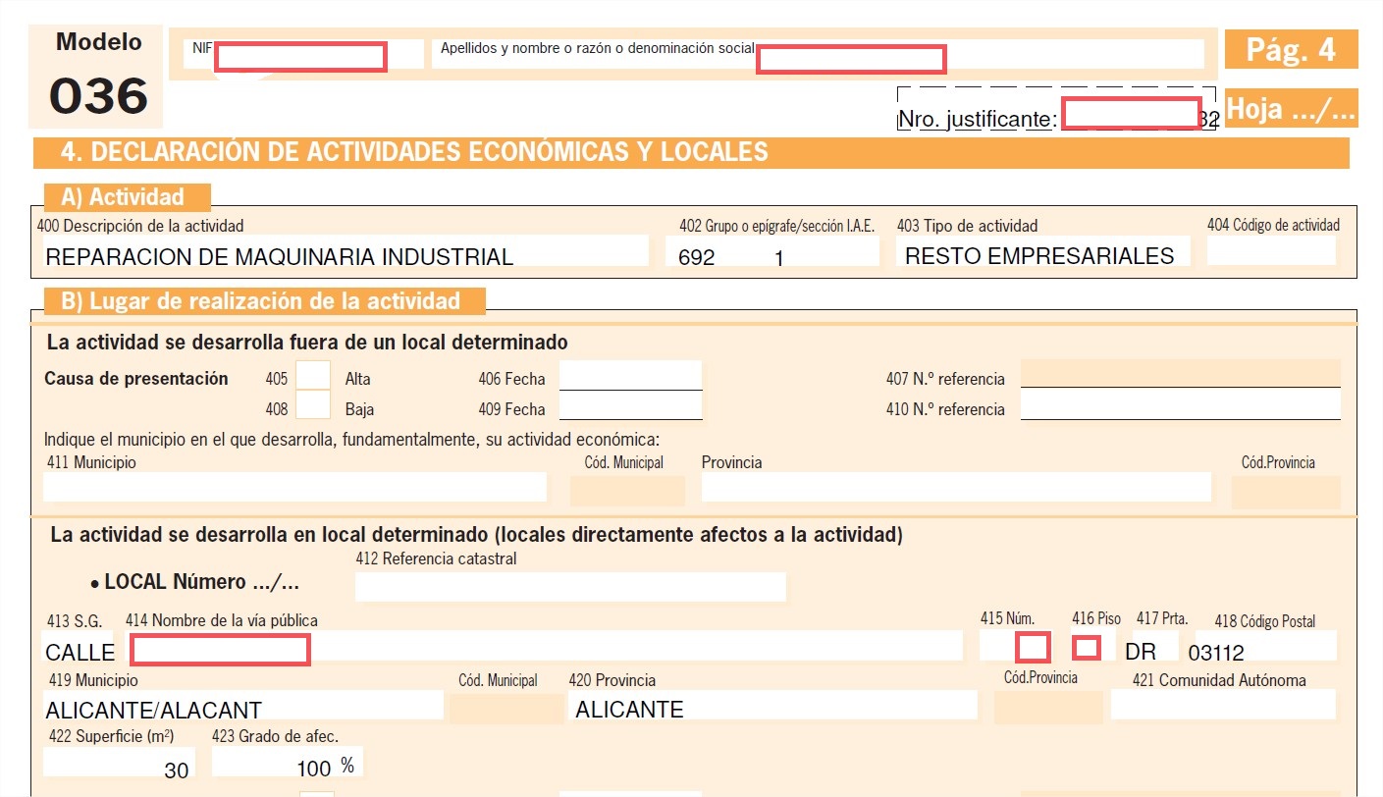Click the Pág. 4 label
The width and height of the screenshot is (1383, 797).
click(x=1291, y=49)
